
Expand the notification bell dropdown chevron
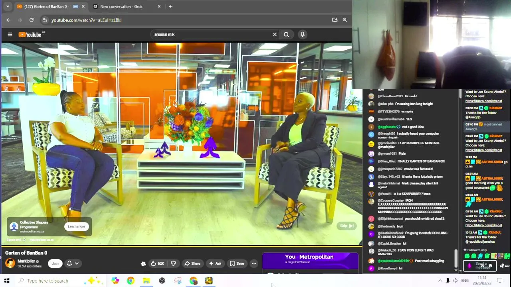pyautogui.click(x=77, y=263)
